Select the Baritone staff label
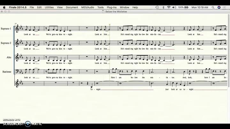 pos(7,72)
